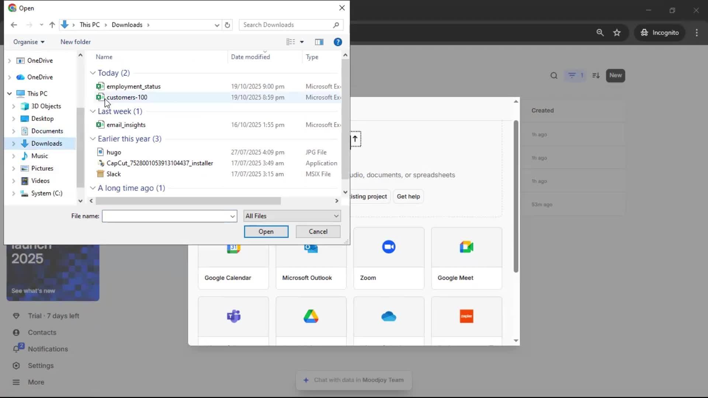
Task: Open the change view dropdown arrow
Action: pos(302,42)
